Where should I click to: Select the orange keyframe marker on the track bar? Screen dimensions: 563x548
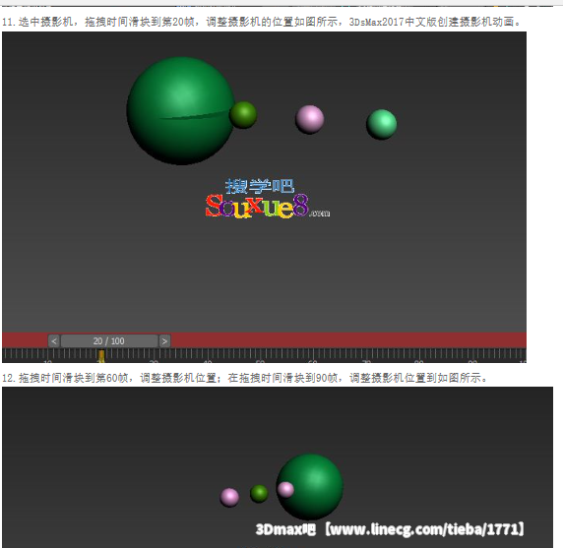pos(101,355)
